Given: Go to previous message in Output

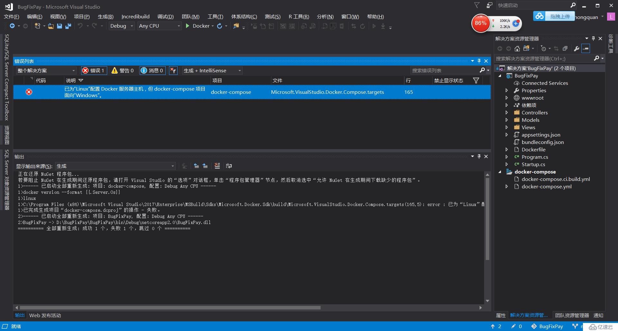Looking at the screenshot, I should 196,166.
